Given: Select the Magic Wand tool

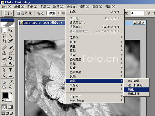Looking at the screenshot, I should (x=11, y=36).
